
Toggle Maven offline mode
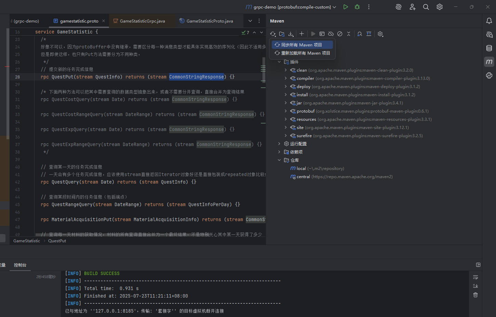point(331,34)
